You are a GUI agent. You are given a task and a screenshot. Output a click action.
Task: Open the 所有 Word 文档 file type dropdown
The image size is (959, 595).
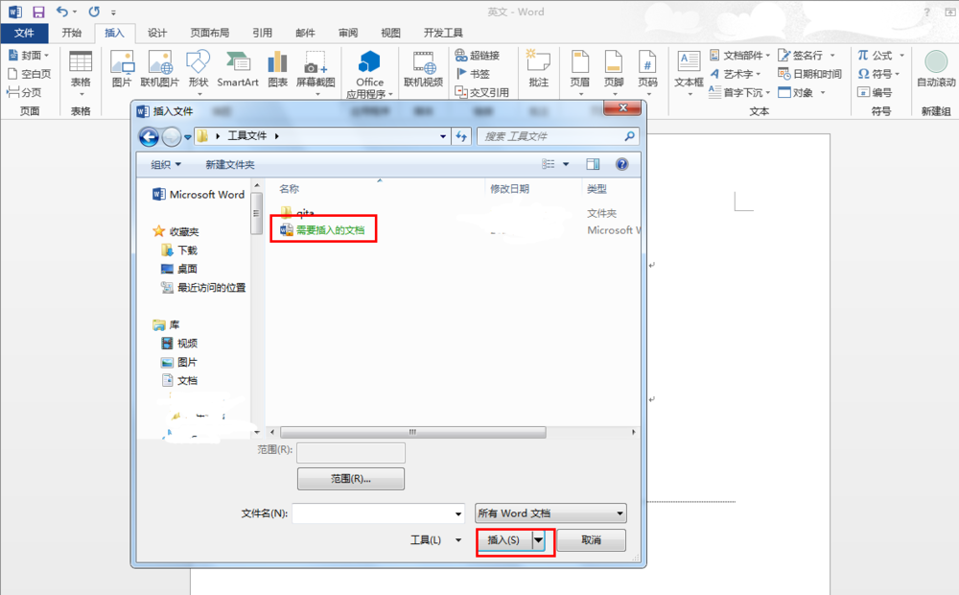[550, 512]
